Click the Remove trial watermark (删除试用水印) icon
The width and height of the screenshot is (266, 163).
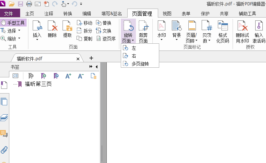pyautogui.click(x=242, y=31)
